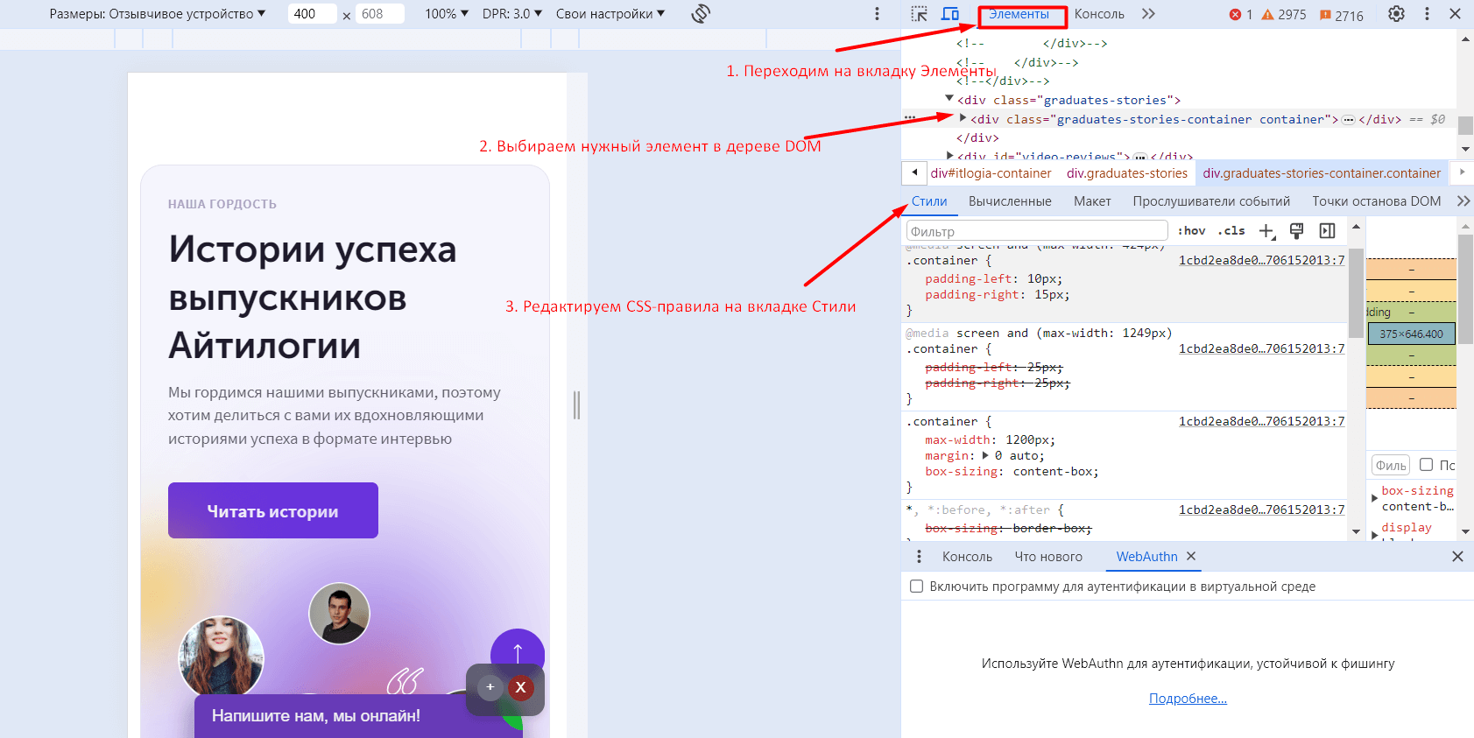Viewport: 1474px width, 738px height.
Task: Add a new style rule with plus icon
Action: [1266, 231]
